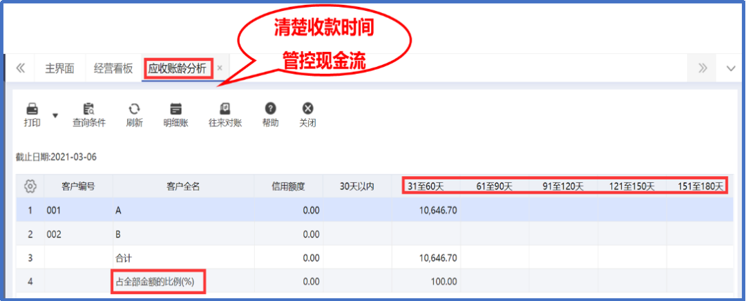Click the 31至60天 column header
Screen dimensions: 746x301
(x=425, y=186)
